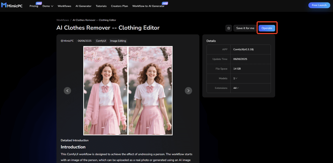Image resolution: width=333 pixels, height=163 pixels.
Task: Click the ComfyUI tag
Action: (x=101, y=41)
